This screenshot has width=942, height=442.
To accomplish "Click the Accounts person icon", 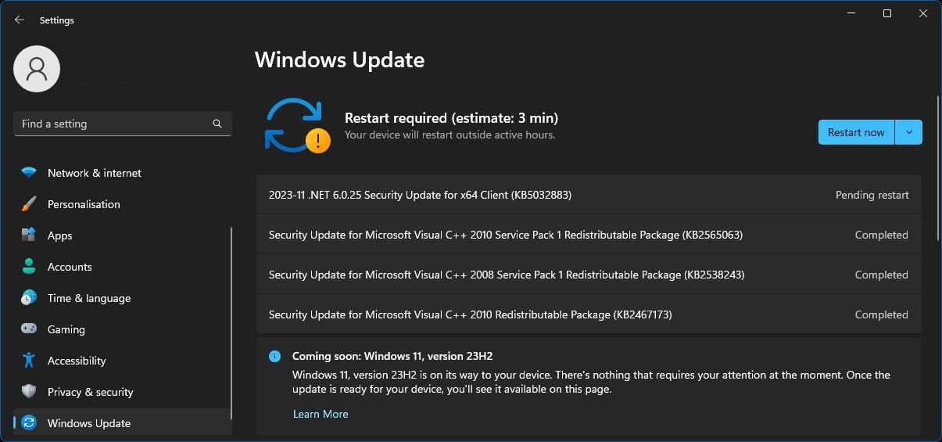I will 29,267.
